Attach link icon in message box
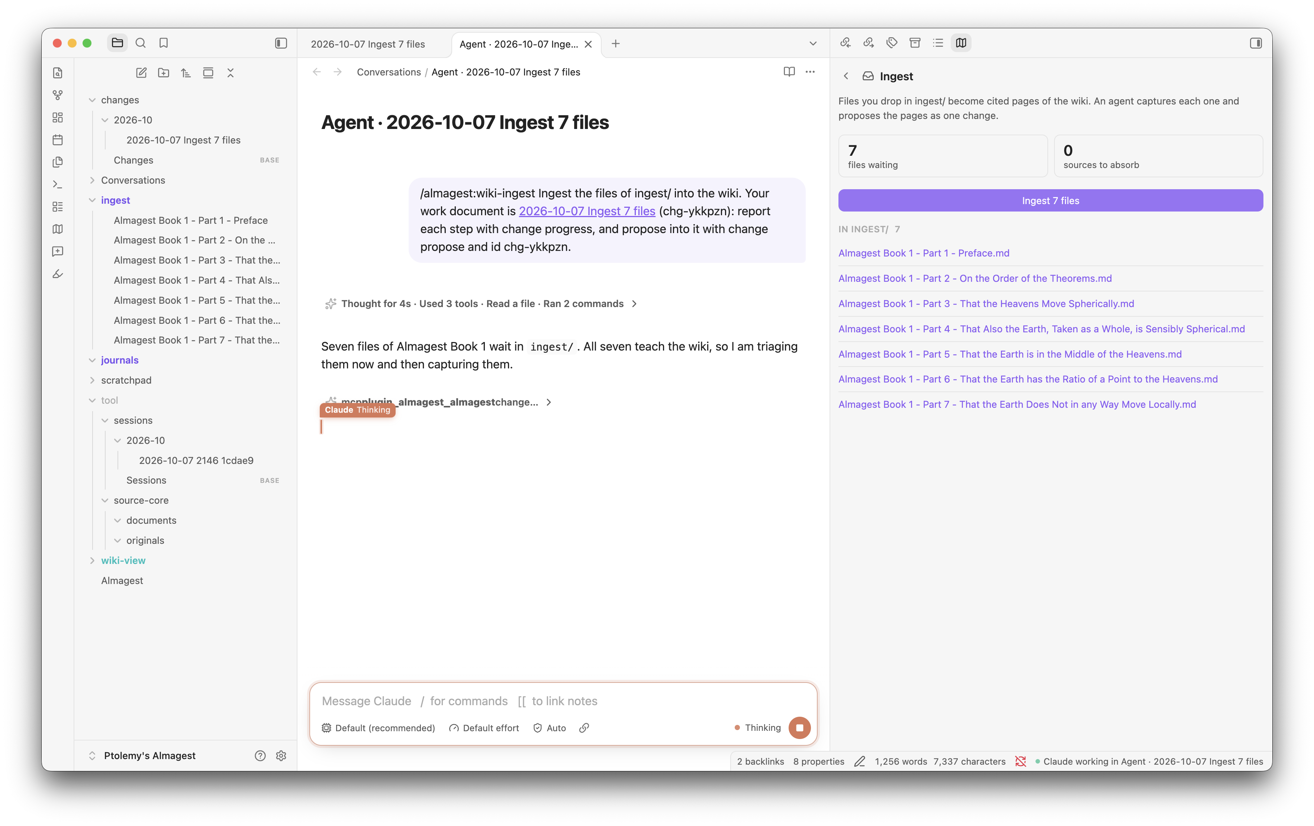This screenshot has height=826, width=1314. click(584, 728)
